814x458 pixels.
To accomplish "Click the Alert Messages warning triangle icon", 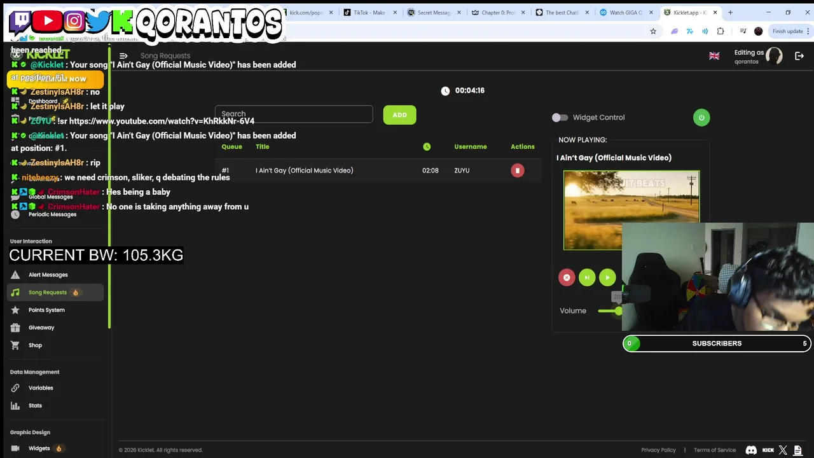I will (15, 275).
